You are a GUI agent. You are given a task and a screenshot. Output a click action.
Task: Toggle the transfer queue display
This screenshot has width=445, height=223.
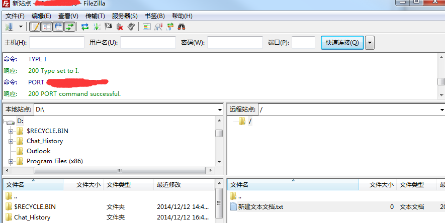pos(69,27)
